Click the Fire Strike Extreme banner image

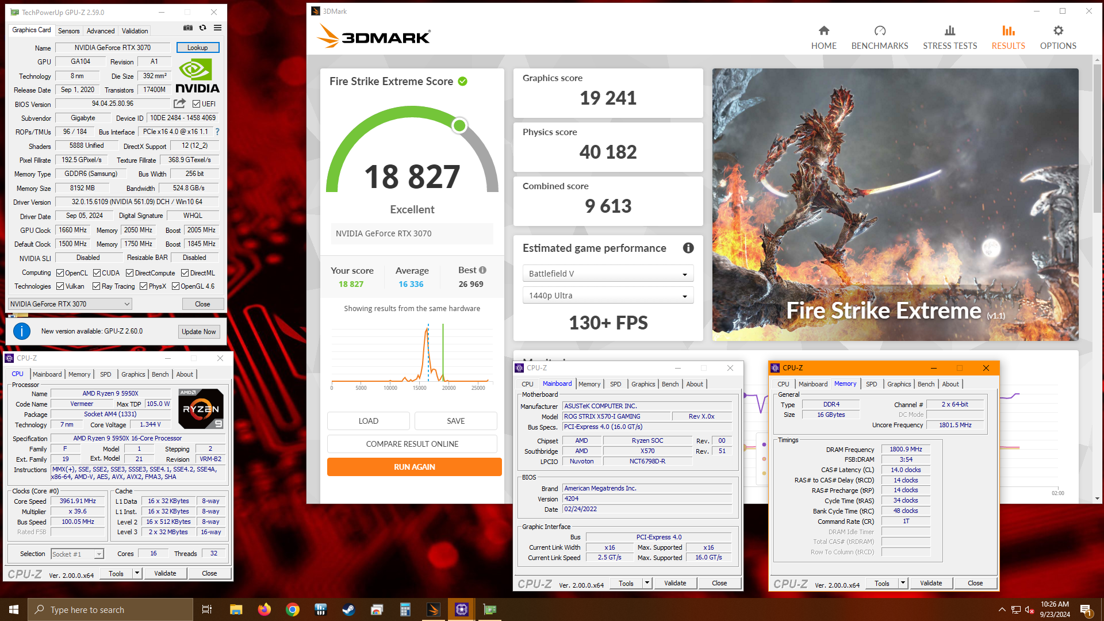(x=895, y=205)
